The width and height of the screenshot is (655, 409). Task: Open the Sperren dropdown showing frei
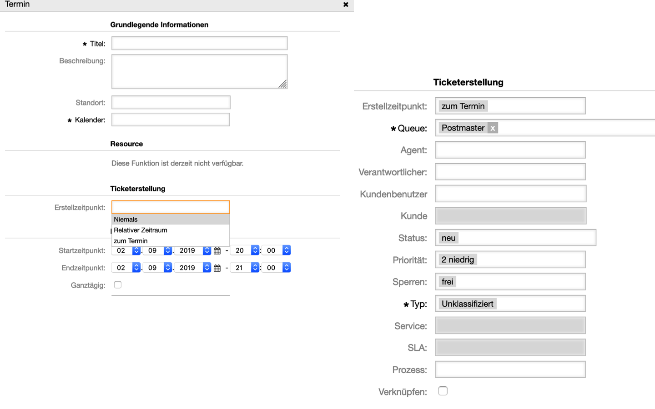tap(510, 282)
